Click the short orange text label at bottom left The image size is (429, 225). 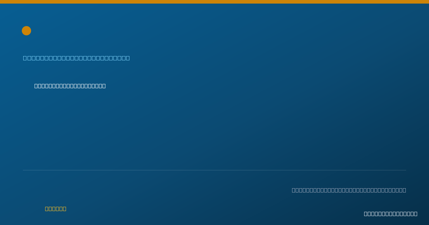click(x=56, y=209)
